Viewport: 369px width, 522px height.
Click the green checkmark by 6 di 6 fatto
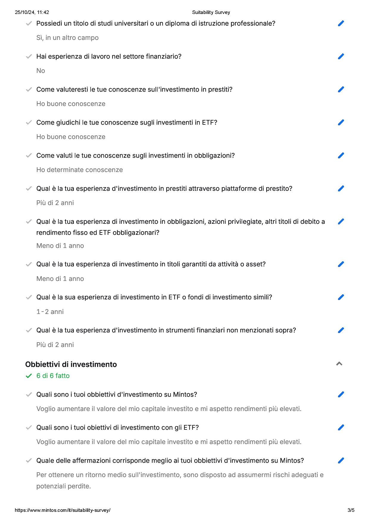(29, 376)
